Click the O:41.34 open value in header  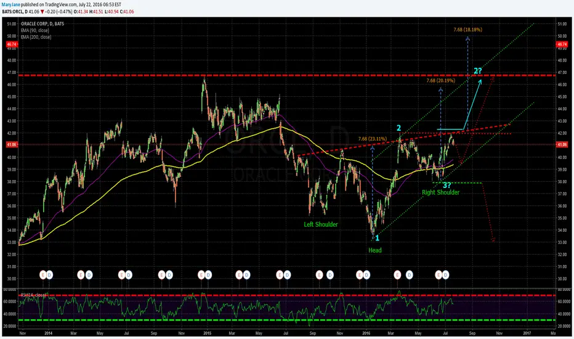[x=81, y=12]
